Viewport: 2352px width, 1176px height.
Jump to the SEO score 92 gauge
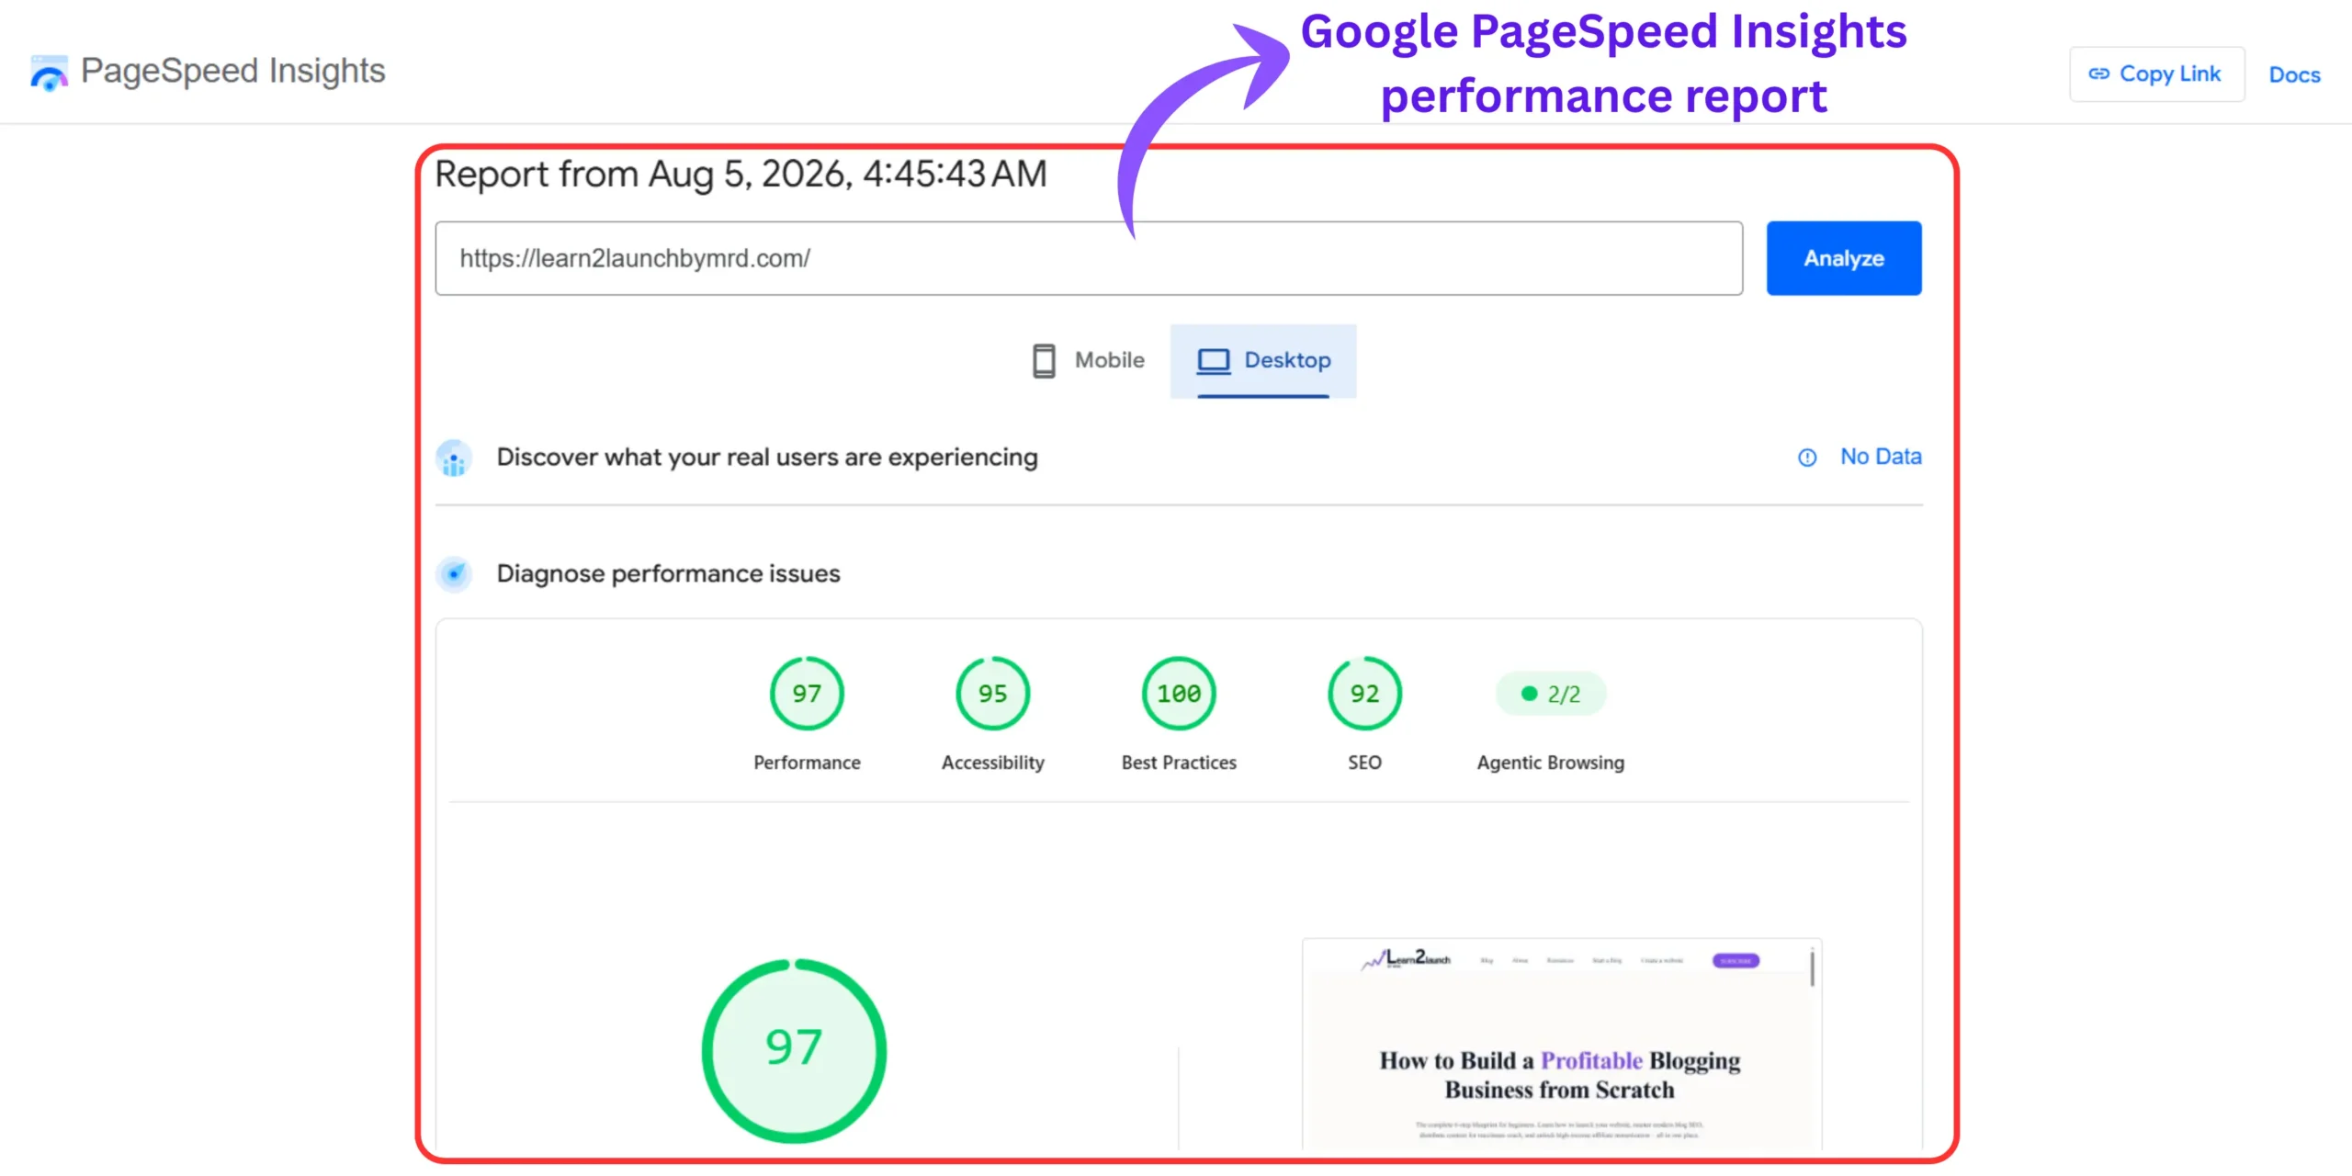[1364, 694]
